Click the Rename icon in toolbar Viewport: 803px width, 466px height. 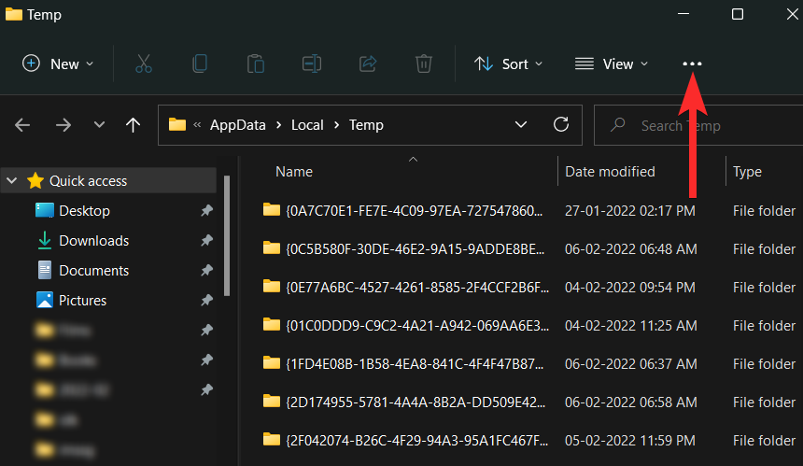[311, 64]
